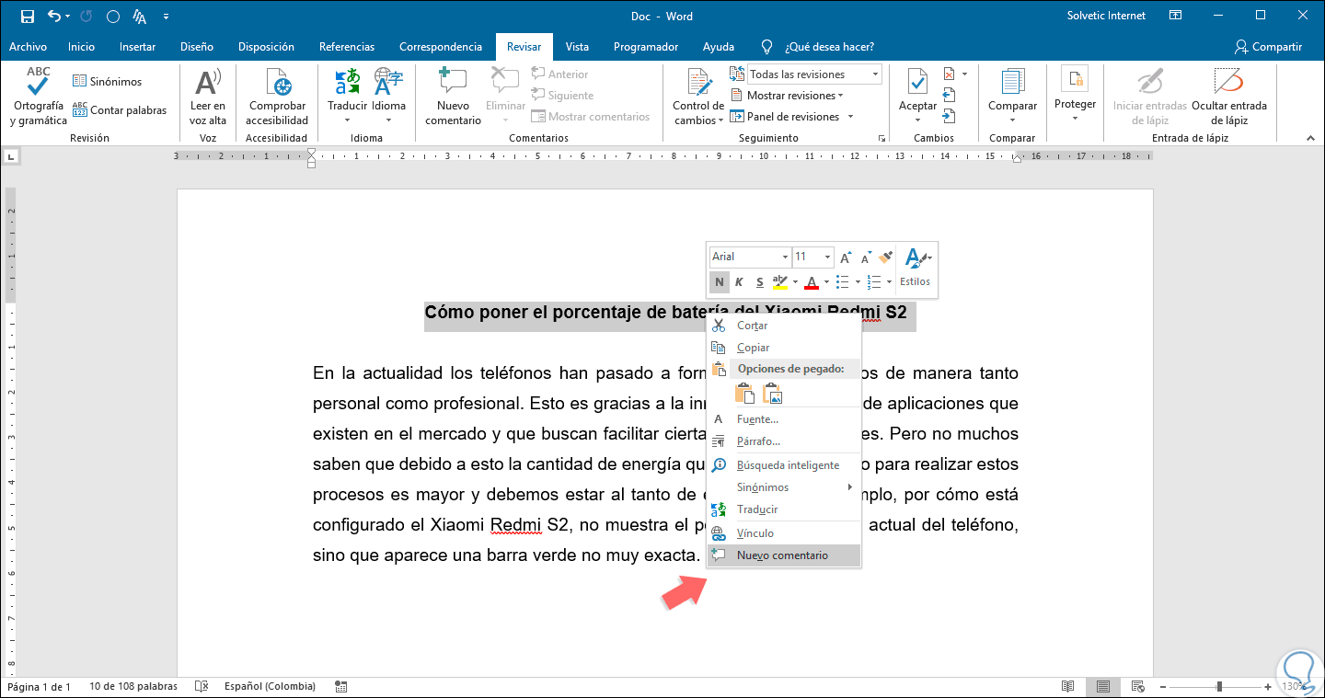Image resolution: width=1325 pixels, height=698 pixels.
Task: Click the ¿Qué desea hacer? search box
Action: (x=828, y=47)
